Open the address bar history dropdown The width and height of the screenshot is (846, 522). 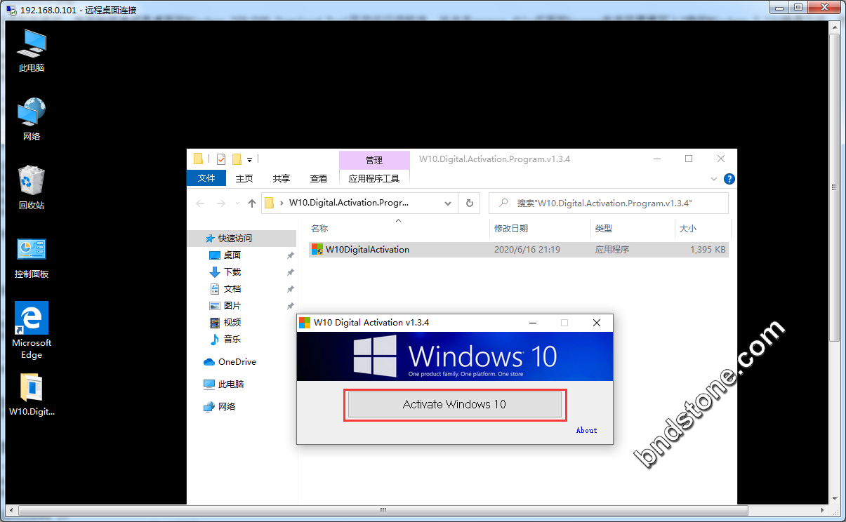[x=448, y=203]
